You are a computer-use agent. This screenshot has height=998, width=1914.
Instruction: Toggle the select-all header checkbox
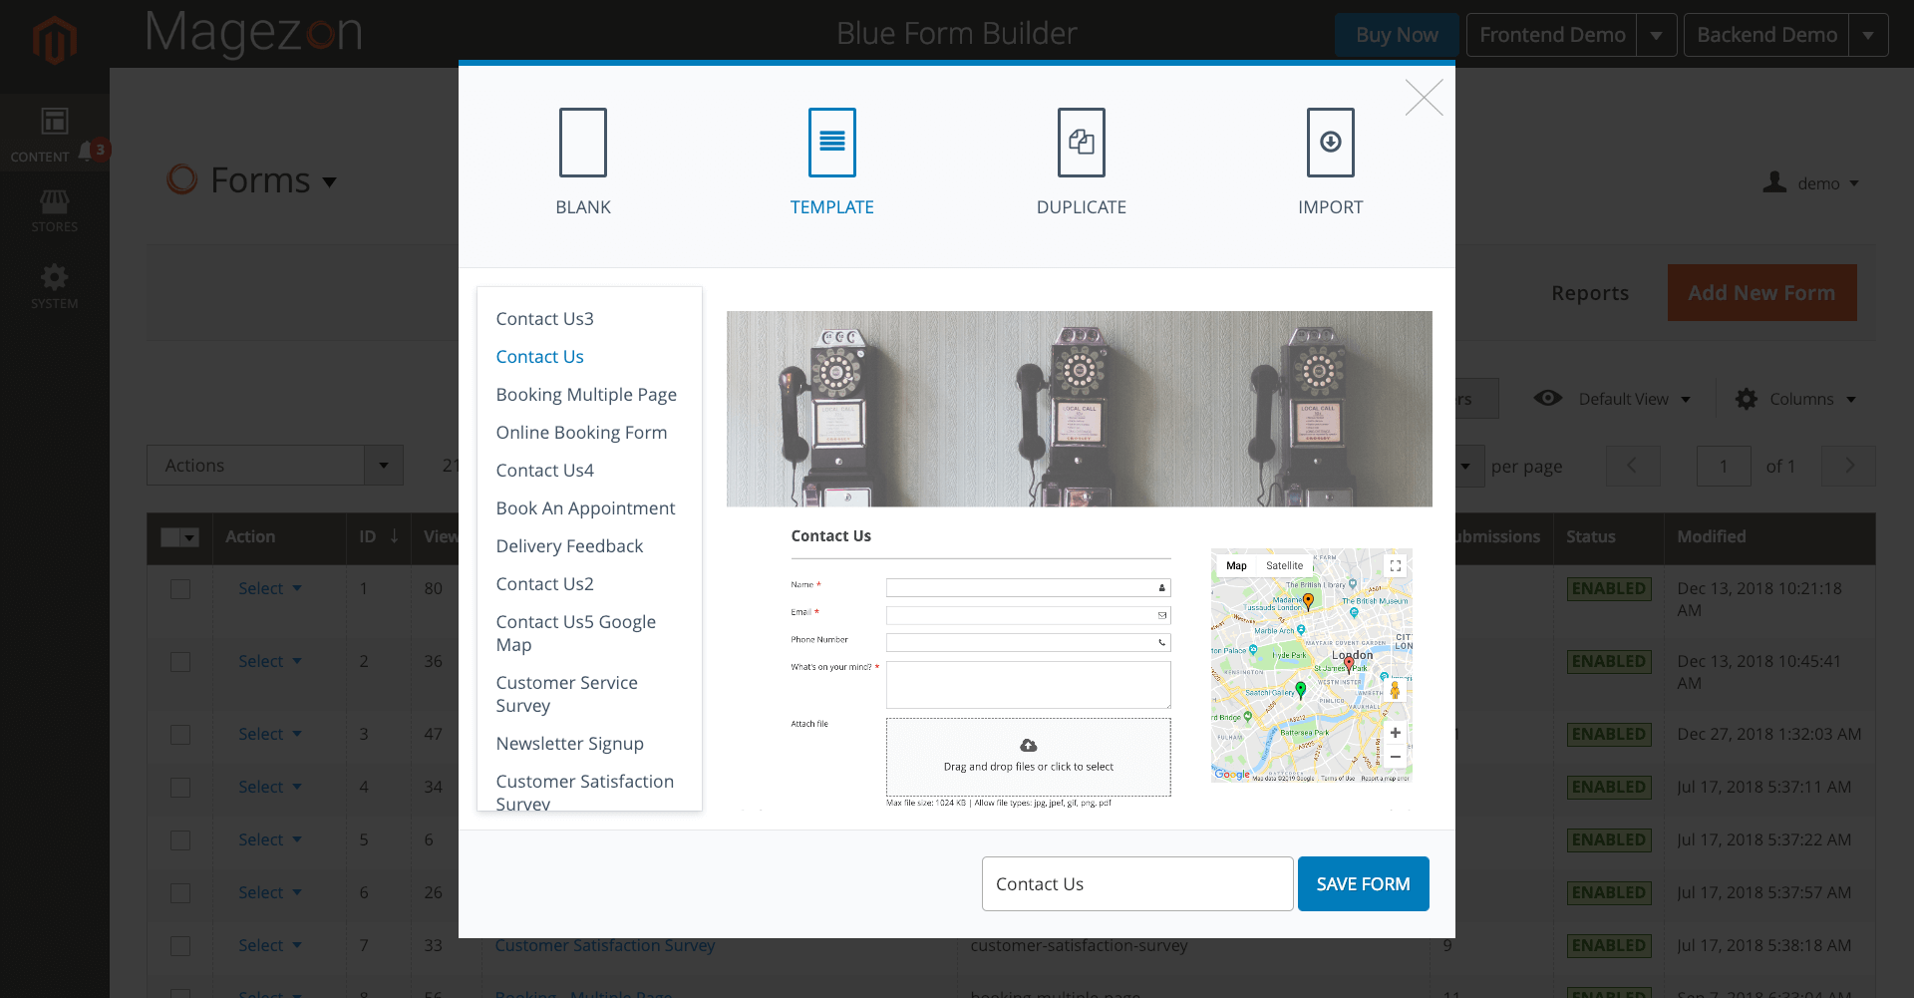[170, 537]
